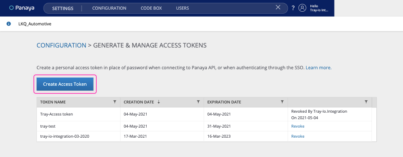Click the Hello Tray-Io user greeting
Screen dimensions: 403x157
319,8
